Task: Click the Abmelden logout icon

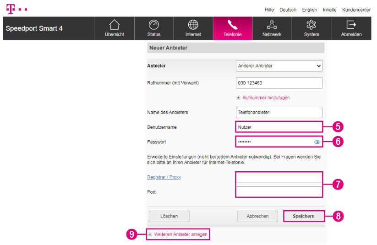Action: point(351,25)
